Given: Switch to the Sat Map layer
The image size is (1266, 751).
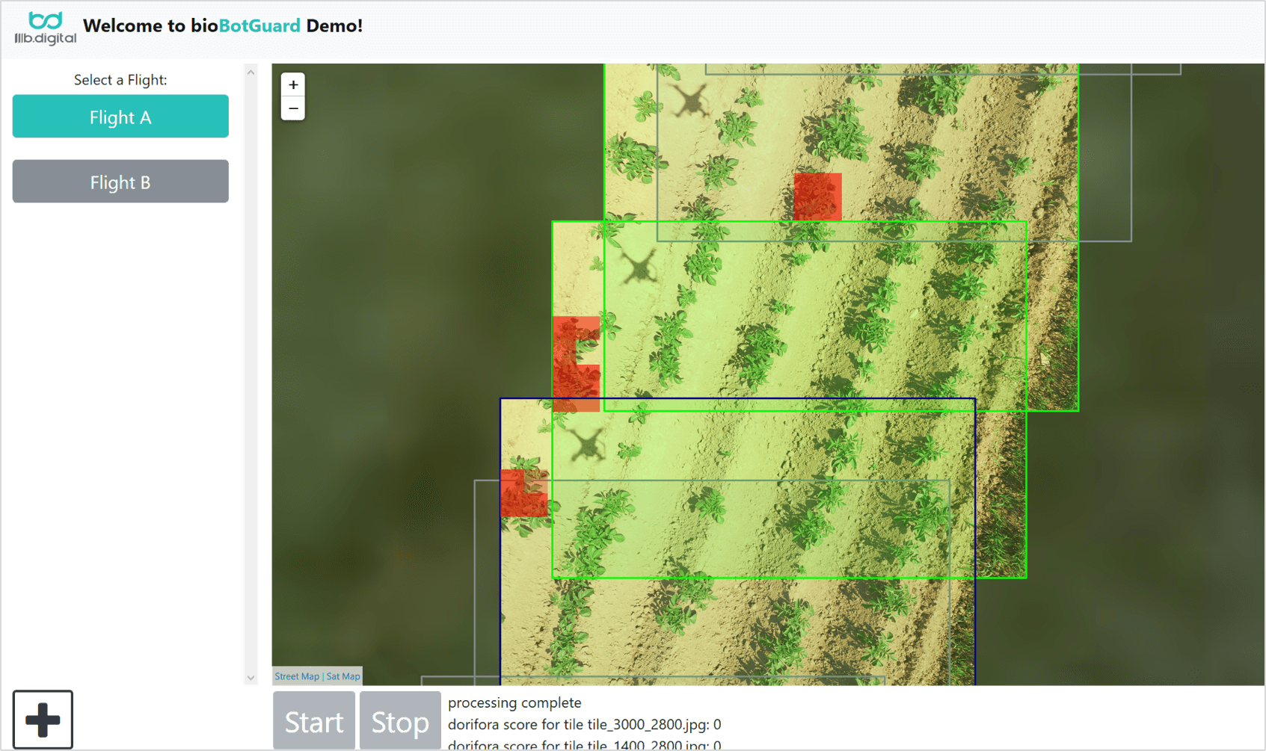Looking at the screenshot, I should coord(343,676).
